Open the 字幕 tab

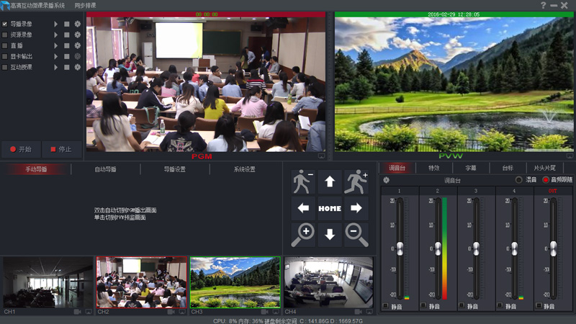click(x=470, y=168)
